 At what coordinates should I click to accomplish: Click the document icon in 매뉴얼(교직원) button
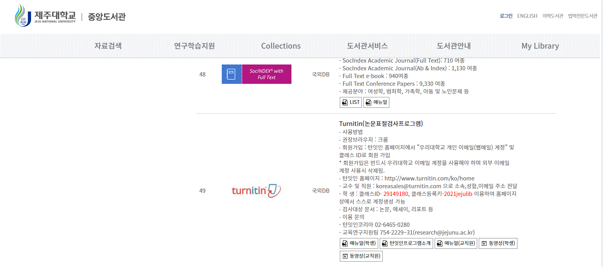[439, 243]
